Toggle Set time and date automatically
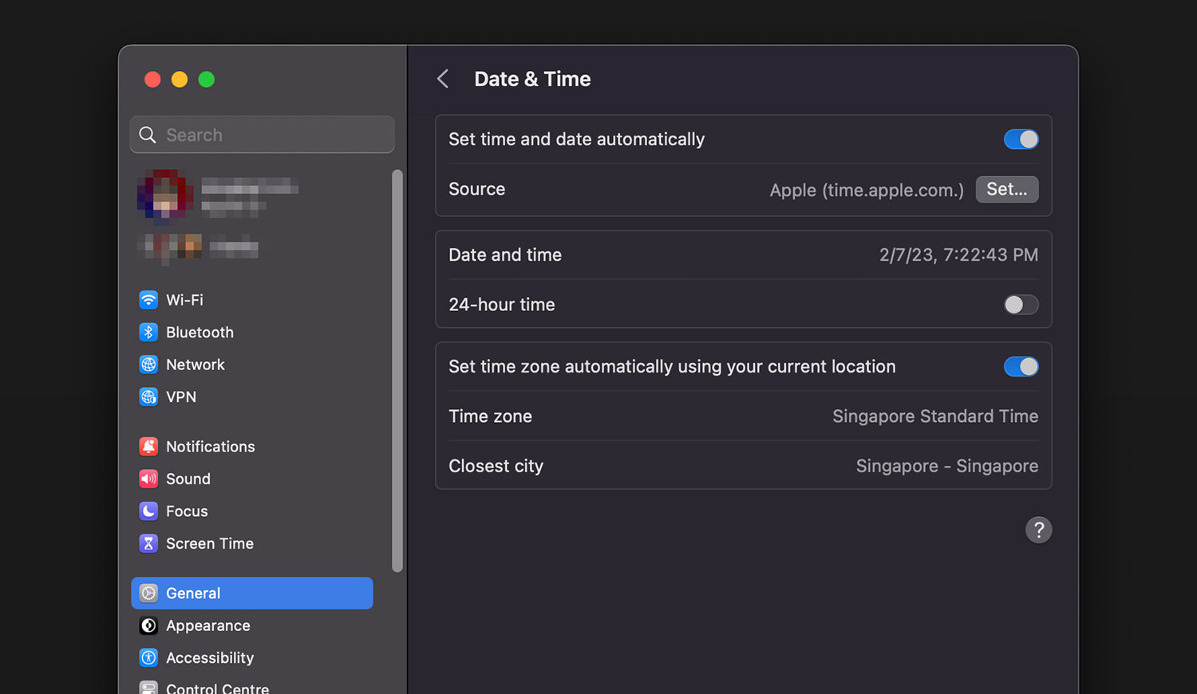This screenshot has height=694, width=1197. (x=1021, y=140)
